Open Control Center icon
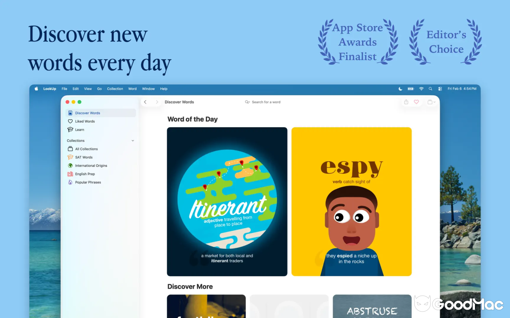 pyautogui.click(x=440, y=89)
